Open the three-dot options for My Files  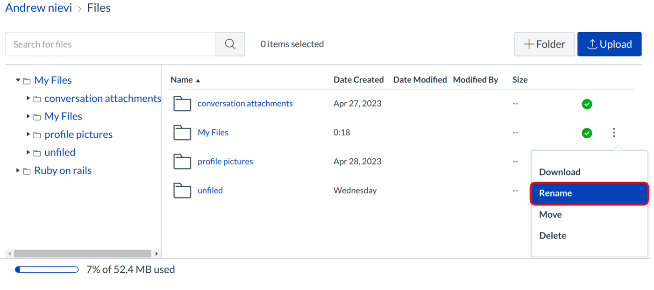pos(614,133)
